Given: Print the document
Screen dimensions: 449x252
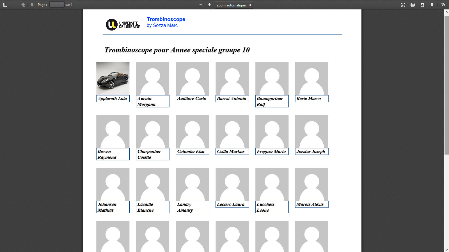Looking at the screenshot, I should [413, 5].
